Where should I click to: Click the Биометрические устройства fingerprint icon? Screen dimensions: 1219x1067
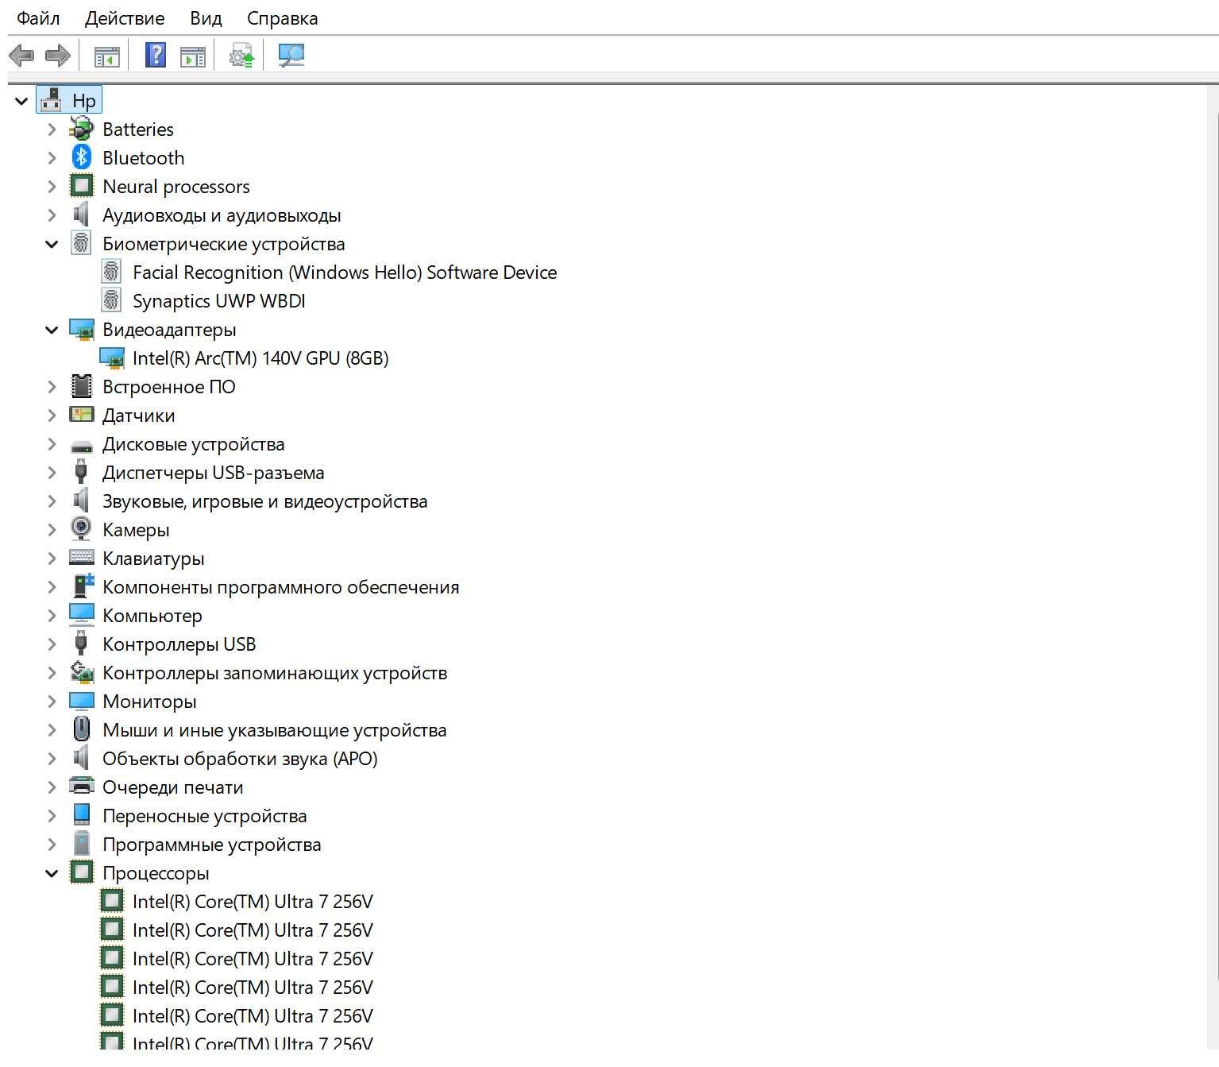pyautogui.click(x=81, y=243)
